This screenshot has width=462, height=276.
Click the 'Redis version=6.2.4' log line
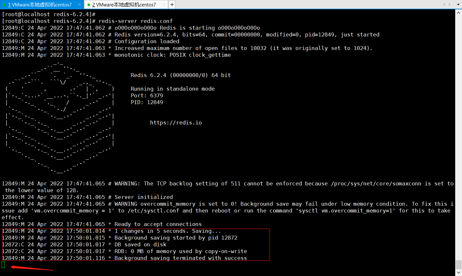[190, 34]
